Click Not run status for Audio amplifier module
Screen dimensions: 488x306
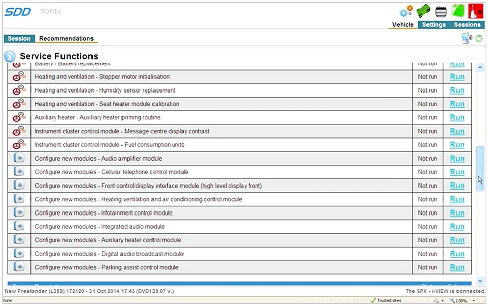(x=428, y=159)
